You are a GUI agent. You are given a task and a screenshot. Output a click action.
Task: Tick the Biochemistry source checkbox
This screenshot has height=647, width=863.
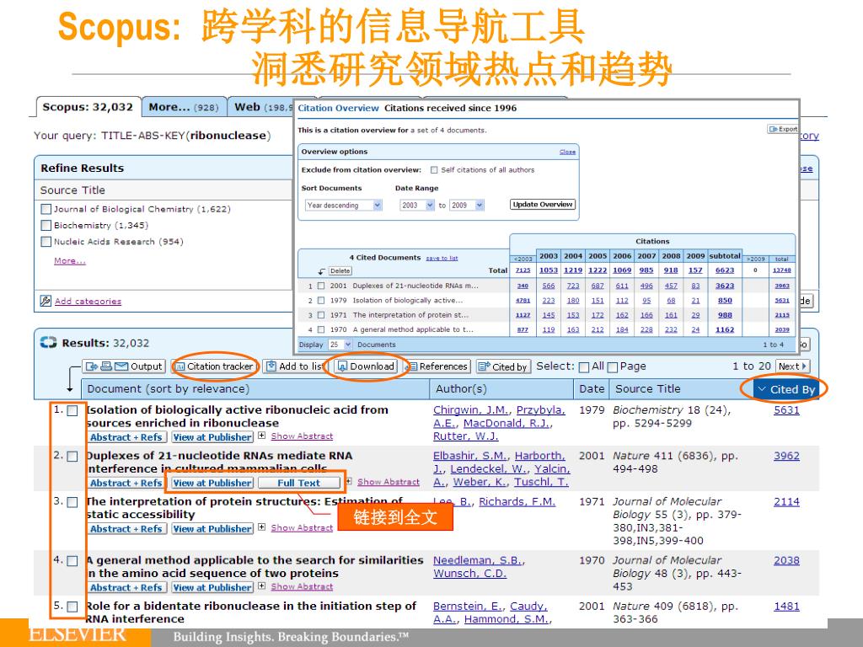(46, 225)
